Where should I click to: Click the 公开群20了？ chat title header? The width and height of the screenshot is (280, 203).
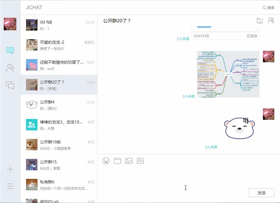[x=117, y=21]
